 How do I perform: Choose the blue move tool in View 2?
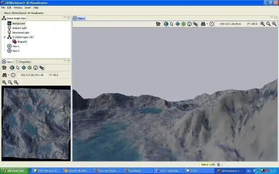(x=24, y=68)
